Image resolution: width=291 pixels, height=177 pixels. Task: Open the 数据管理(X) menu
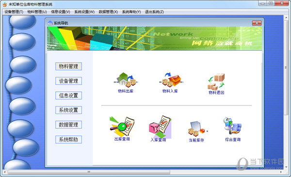(x=108, y=12)
